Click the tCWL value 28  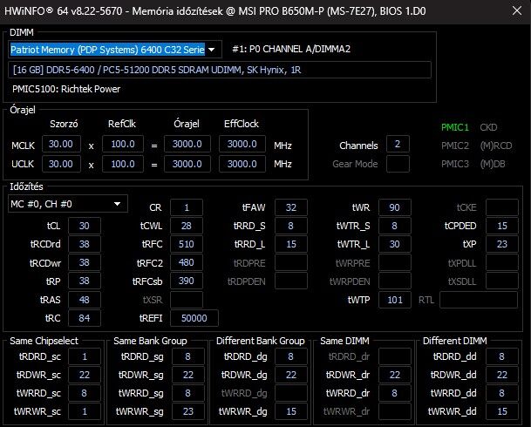click(187, 226)
